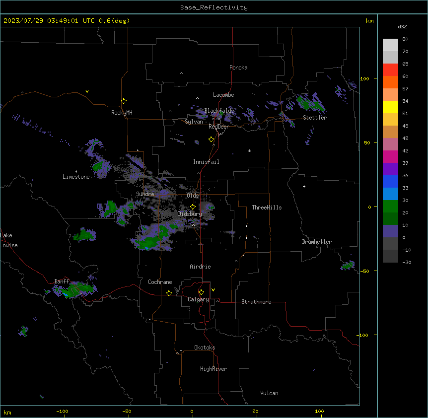This screenshot has height=418, width=428.
Task: Click the -100 tick label on the bottom axis
Action: [62, 411]
